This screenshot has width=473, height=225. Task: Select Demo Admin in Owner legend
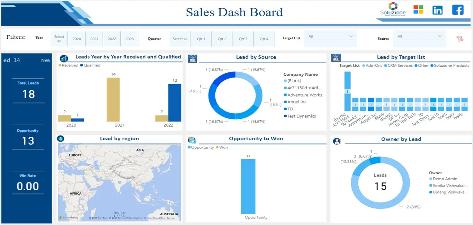coord(443,179)
